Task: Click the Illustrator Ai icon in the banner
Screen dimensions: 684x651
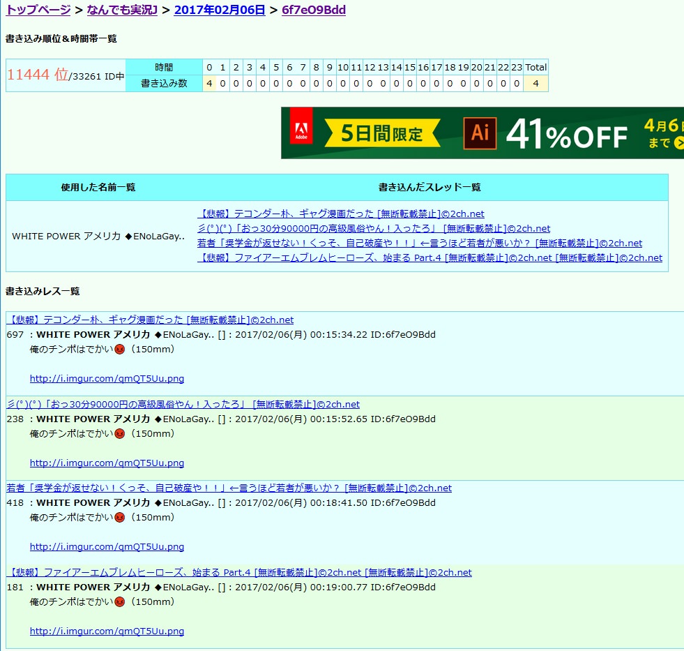Action: tap(480, 133)
